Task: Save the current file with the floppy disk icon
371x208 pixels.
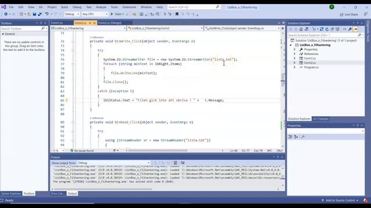Action: pos(34,14)
